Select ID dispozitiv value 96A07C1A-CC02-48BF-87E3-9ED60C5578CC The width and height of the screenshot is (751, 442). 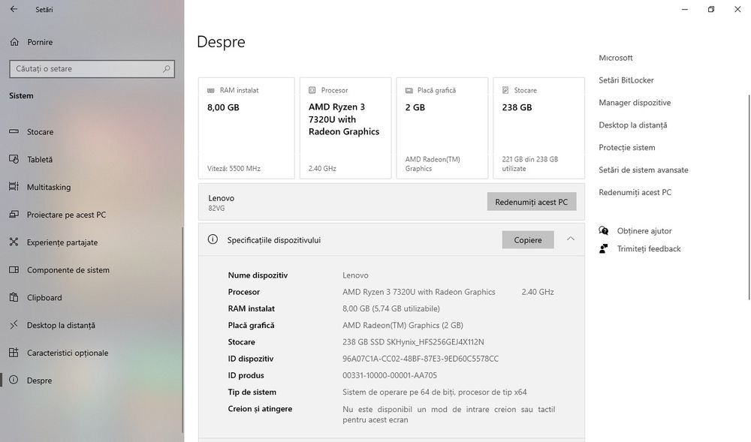coord(421,359)
